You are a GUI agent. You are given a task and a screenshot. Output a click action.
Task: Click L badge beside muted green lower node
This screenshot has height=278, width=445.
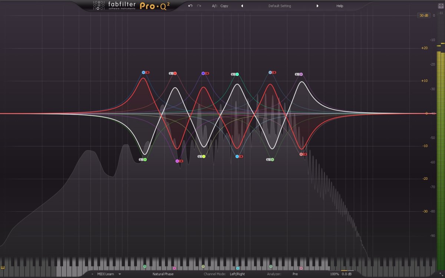[268, 159]
